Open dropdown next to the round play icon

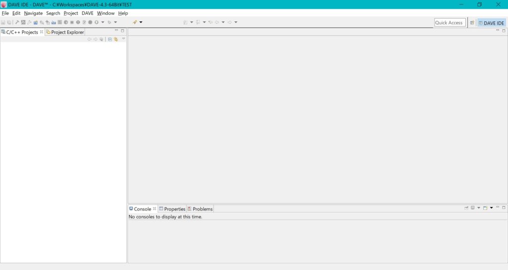103,22
